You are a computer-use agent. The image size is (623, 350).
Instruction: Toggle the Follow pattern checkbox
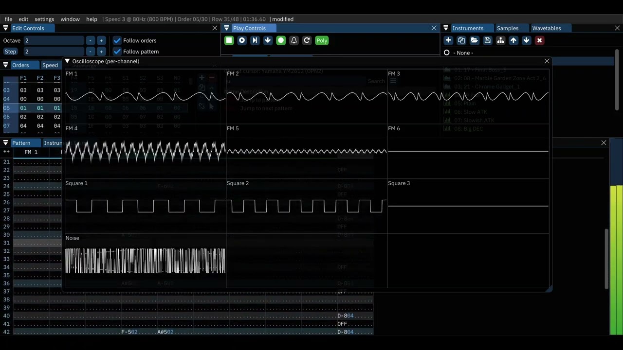(117, 52)
